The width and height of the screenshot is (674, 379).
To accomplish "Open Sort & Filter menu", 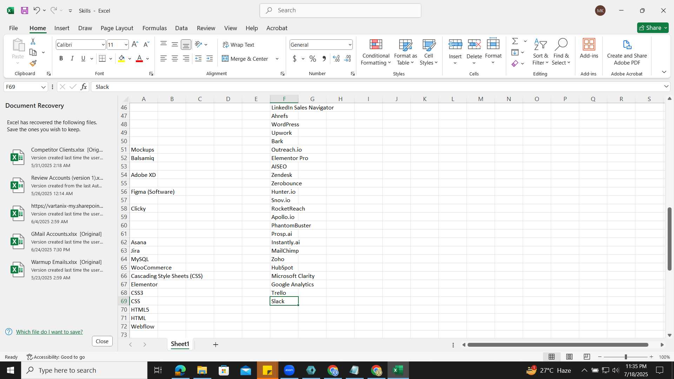I will pos(540,52).
